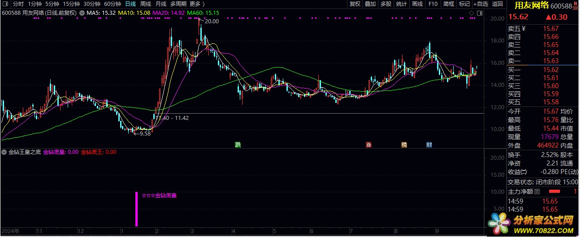Click the 返回 button
Image resolution: width=581 pixels, height=238 pixels.
coord(498,4)
